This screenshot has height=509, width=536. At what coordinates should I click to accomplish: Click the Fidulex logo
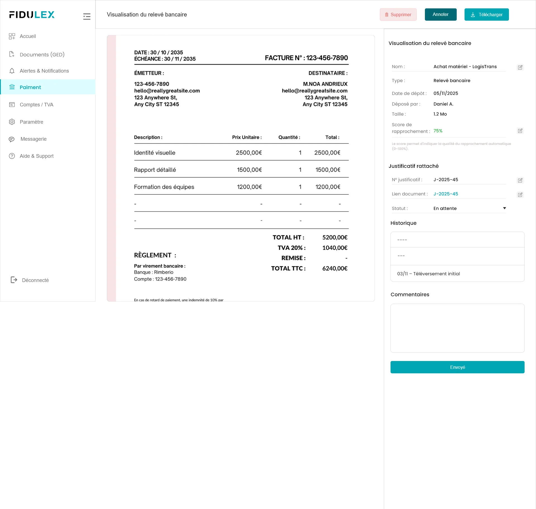click(32, 15)
